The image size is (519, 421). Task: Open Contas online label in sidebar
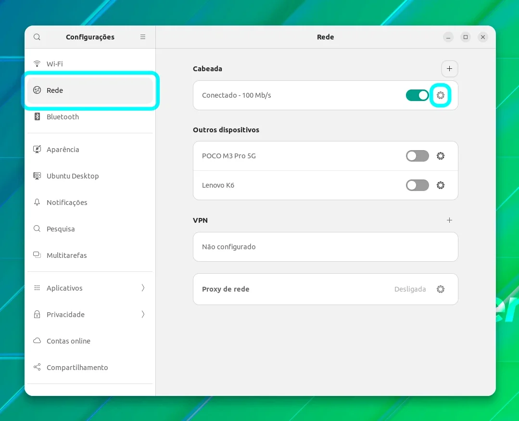[x=68, y=341]
